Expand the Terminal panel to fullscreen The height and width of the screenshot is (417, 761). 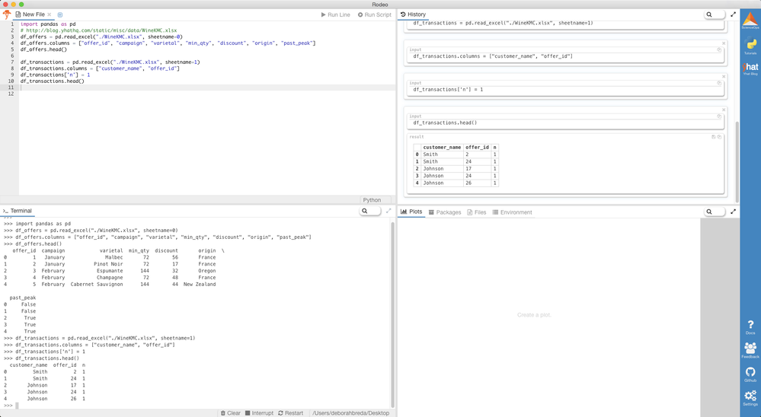(388, 211)
